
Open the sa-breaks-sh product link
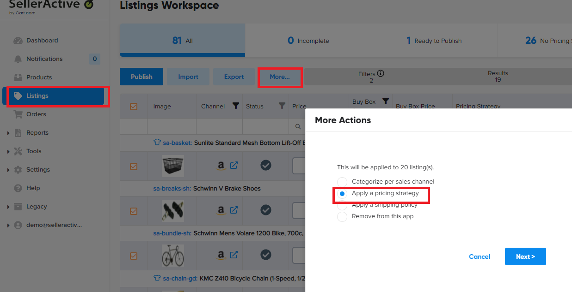pyautogui.click(x=172, y=188)
